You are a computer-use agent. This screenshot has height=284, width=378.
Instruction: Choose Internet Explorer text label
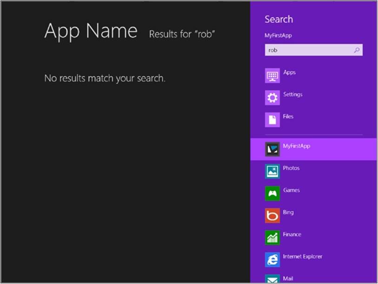coord(303,257)
